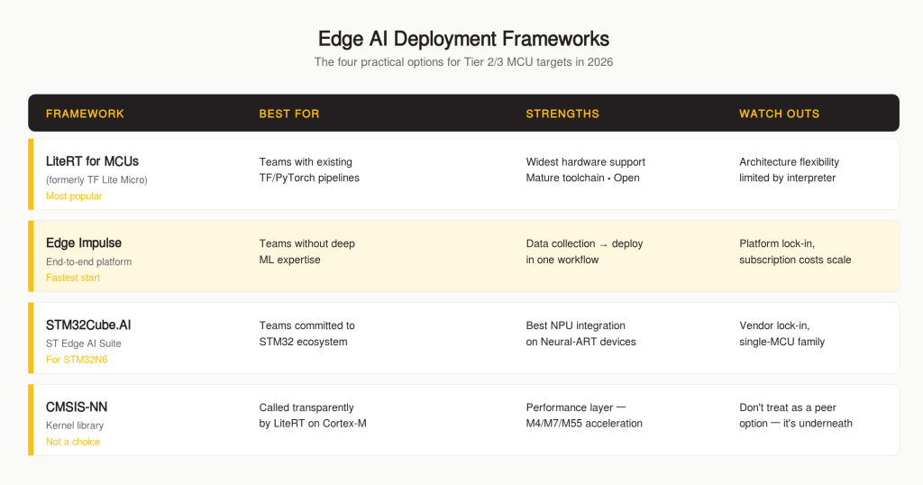
Task: Click the 'ST Edge AI Suite' description
Action: (84, 343)
